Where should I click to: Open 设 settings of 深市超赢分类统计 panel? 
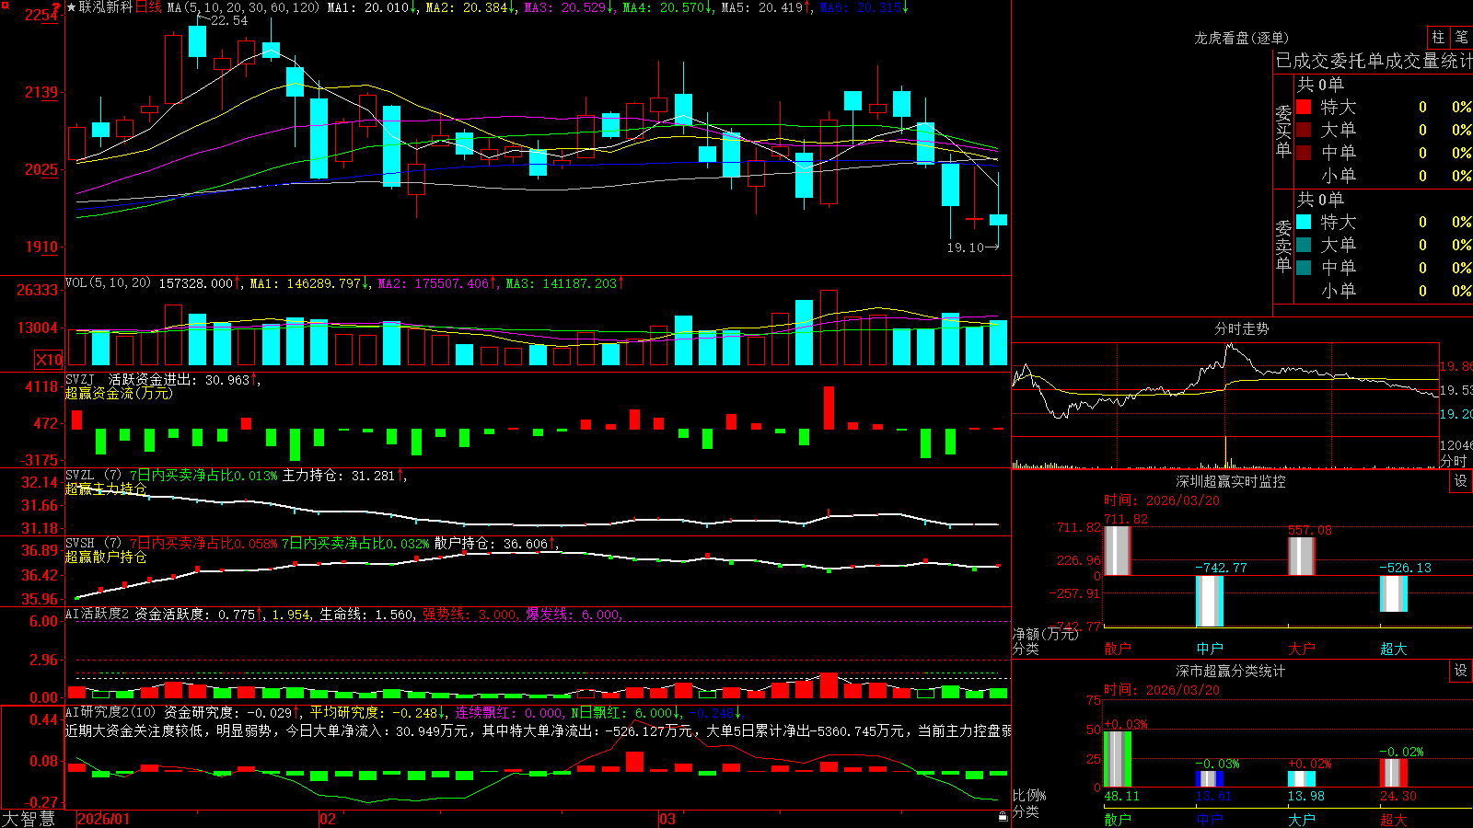(1461, 671)
